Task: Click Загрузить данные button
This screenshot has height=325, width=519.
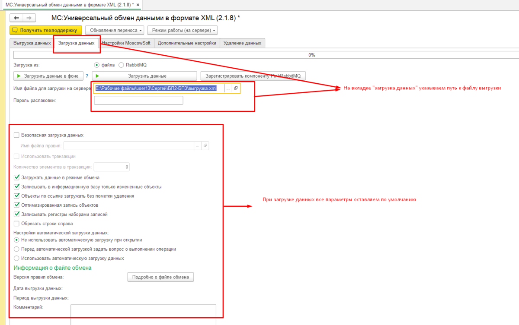Action: coord(144,76)
